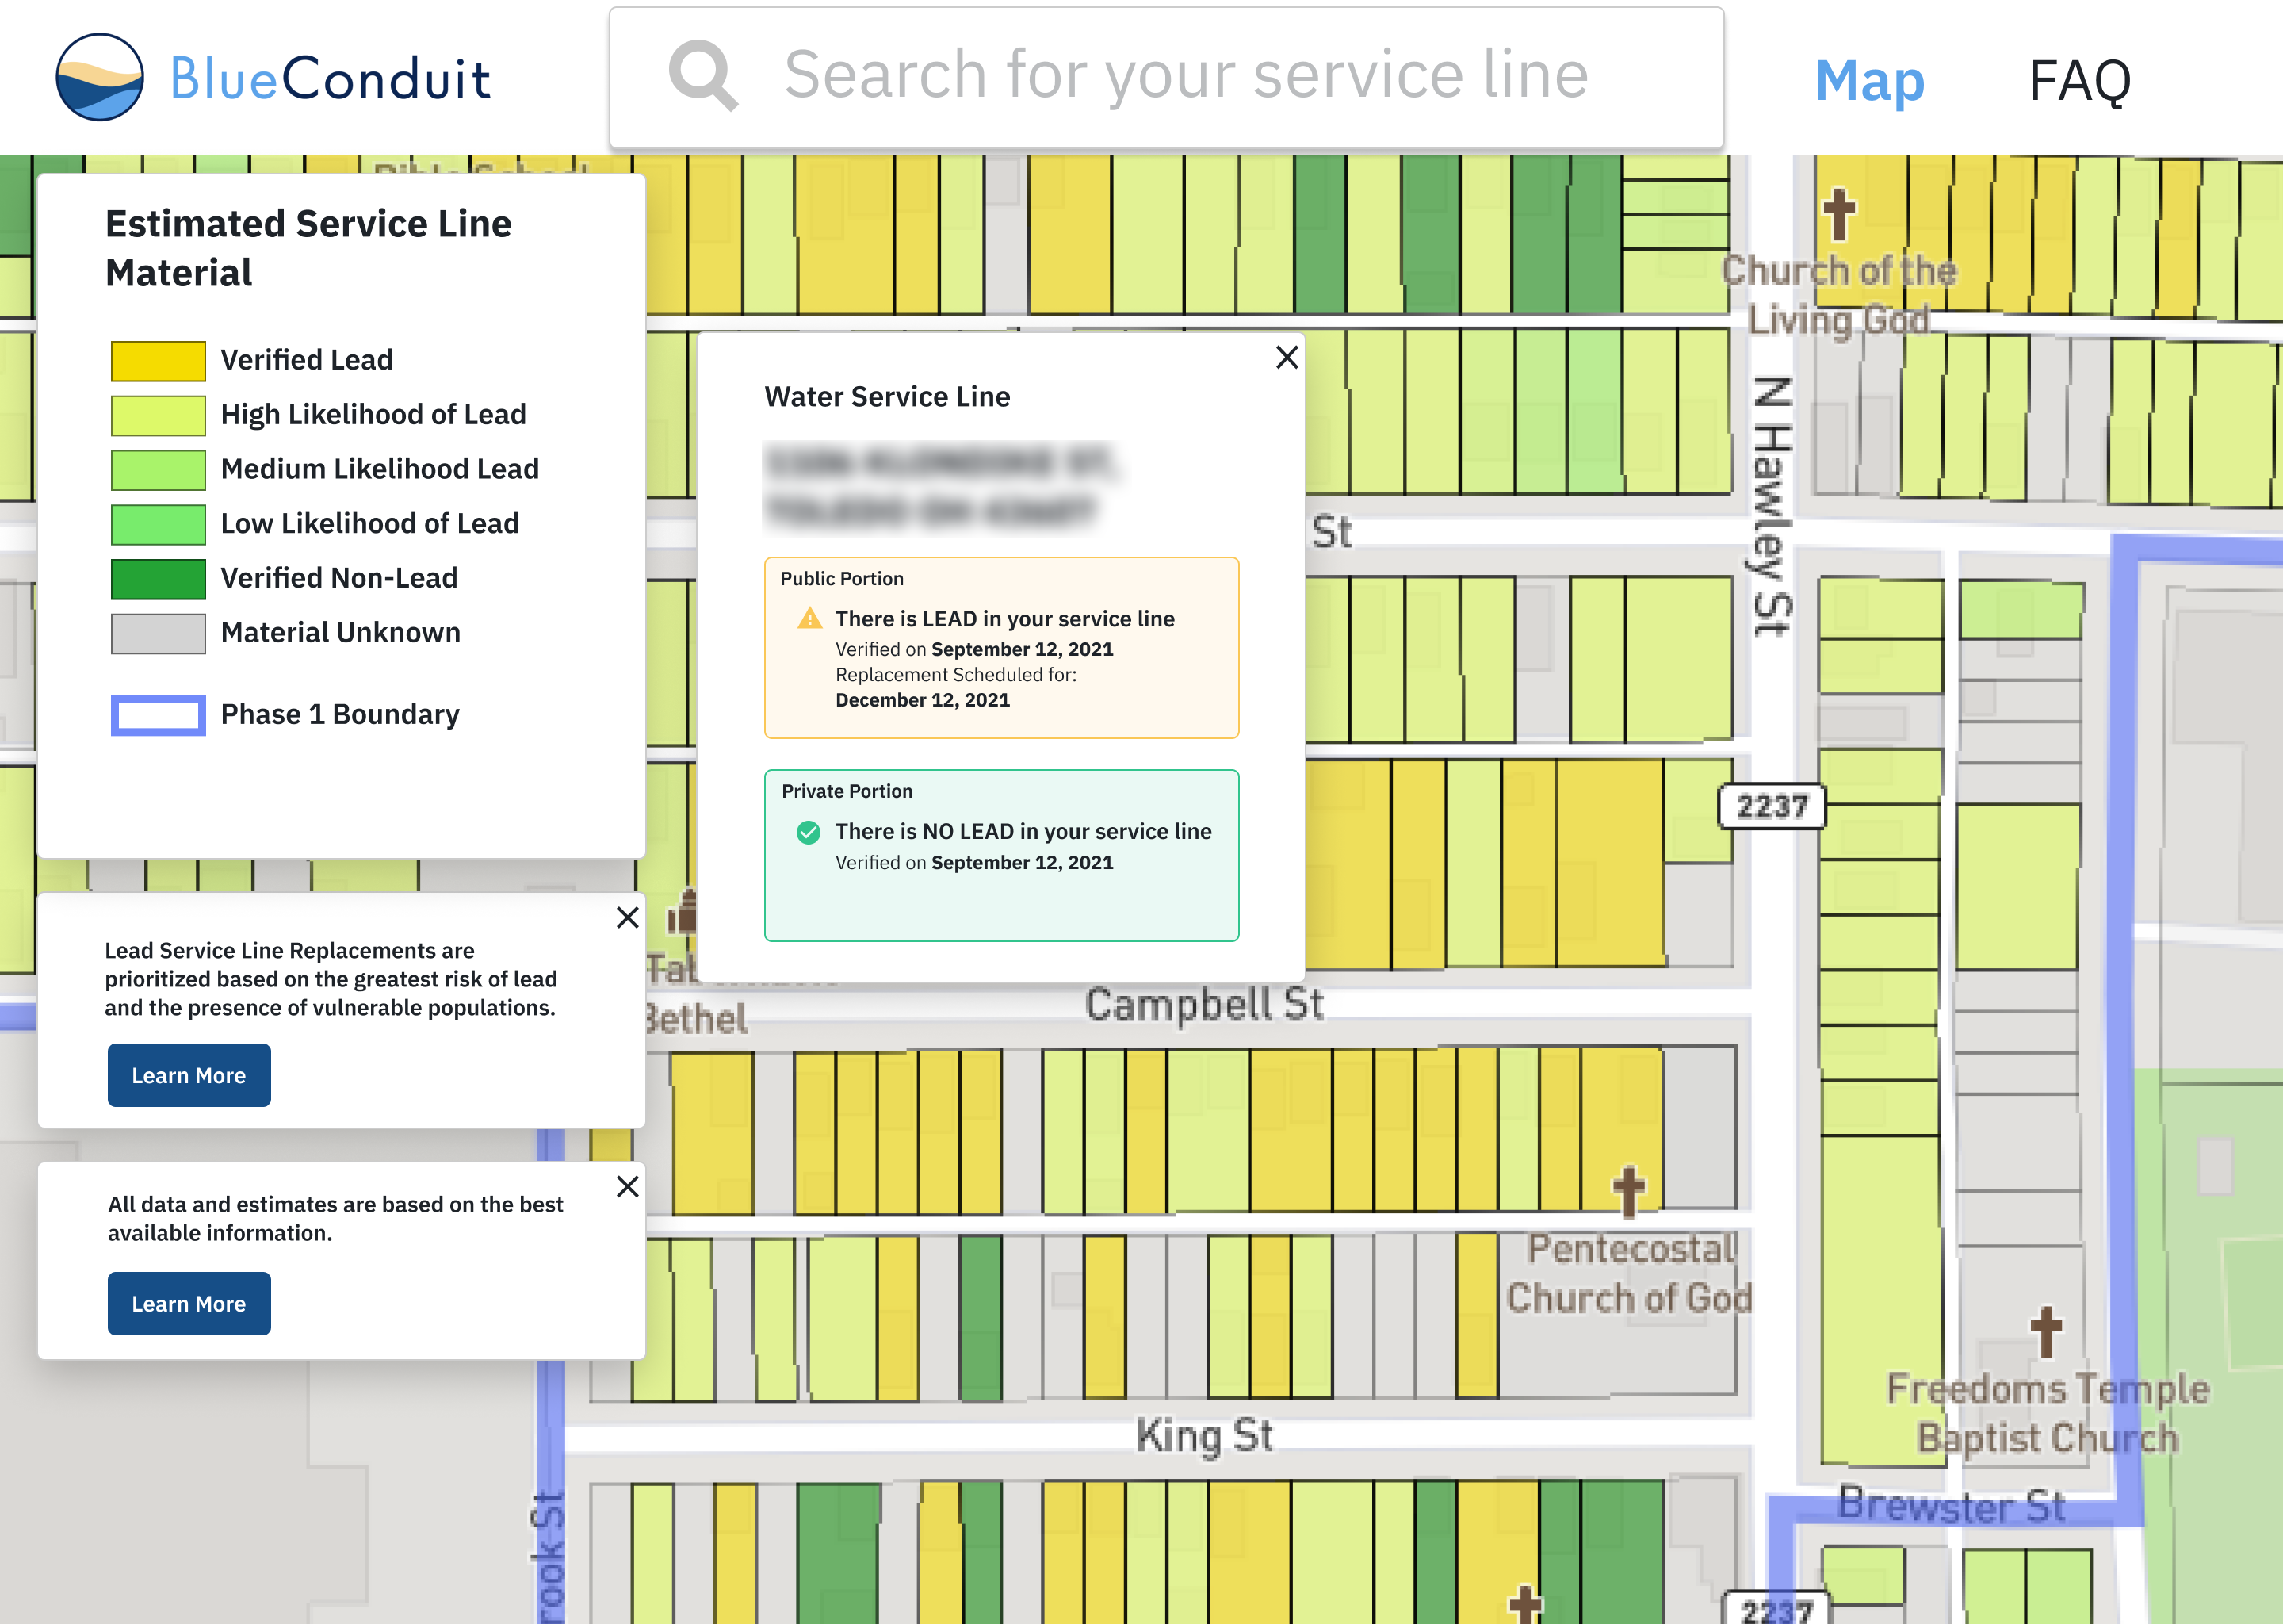This screenshot has width=2283, height=1624.
Task: Close the Water Service Line popup
Action: click(1287, 358)
